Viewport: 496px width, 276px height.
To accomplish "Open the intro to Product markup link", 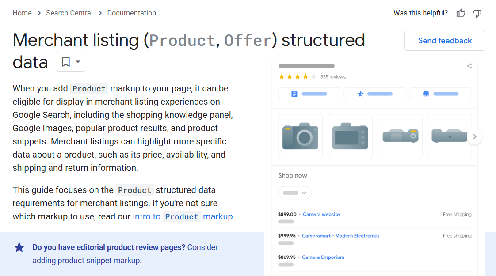I will tap(183, 216).
